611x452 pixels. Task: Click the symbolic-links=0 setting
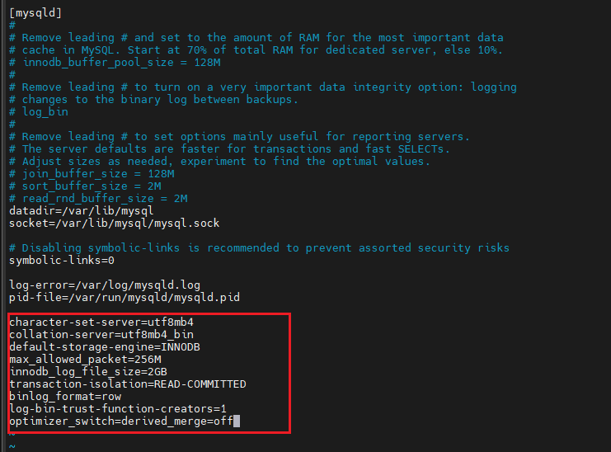coord(62,261)
